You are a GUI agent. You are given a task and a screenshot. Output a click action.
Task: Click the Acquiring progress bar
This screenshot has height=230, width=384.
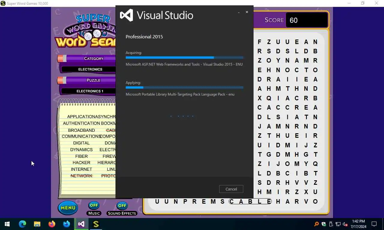click(184, 57)
